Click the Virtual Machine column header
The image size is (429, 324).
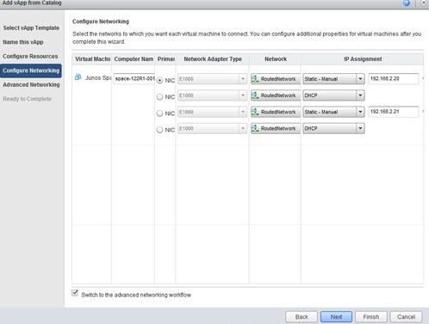click(x=92, y=59)
